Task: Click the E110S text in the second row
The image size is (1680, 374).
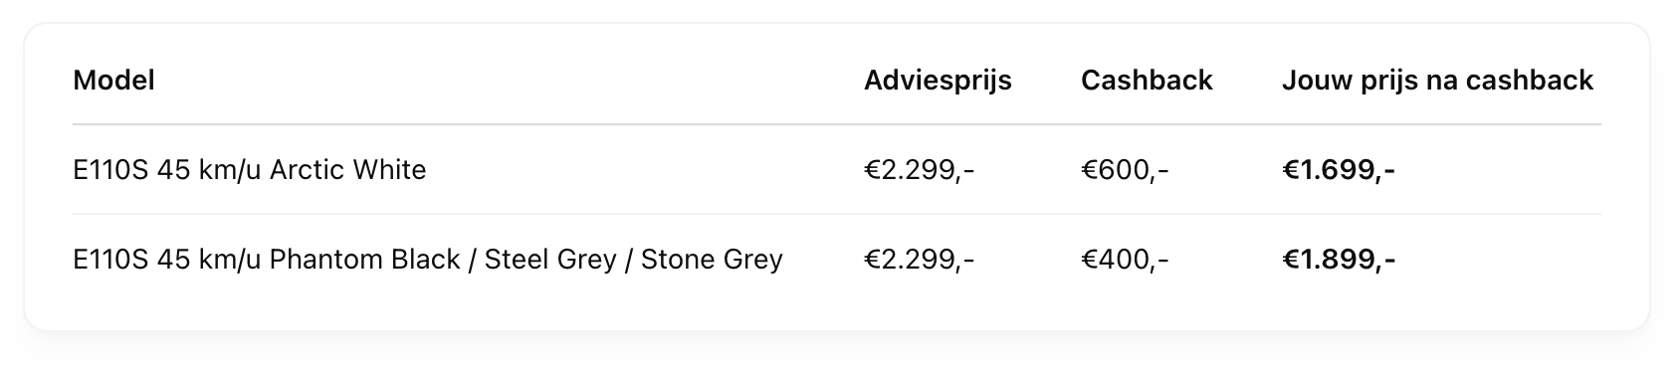Action: (x=110, y=260)
